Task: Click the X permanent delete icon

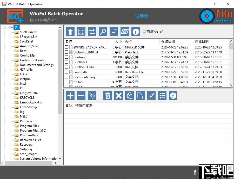Action: (x=118, y=95)
